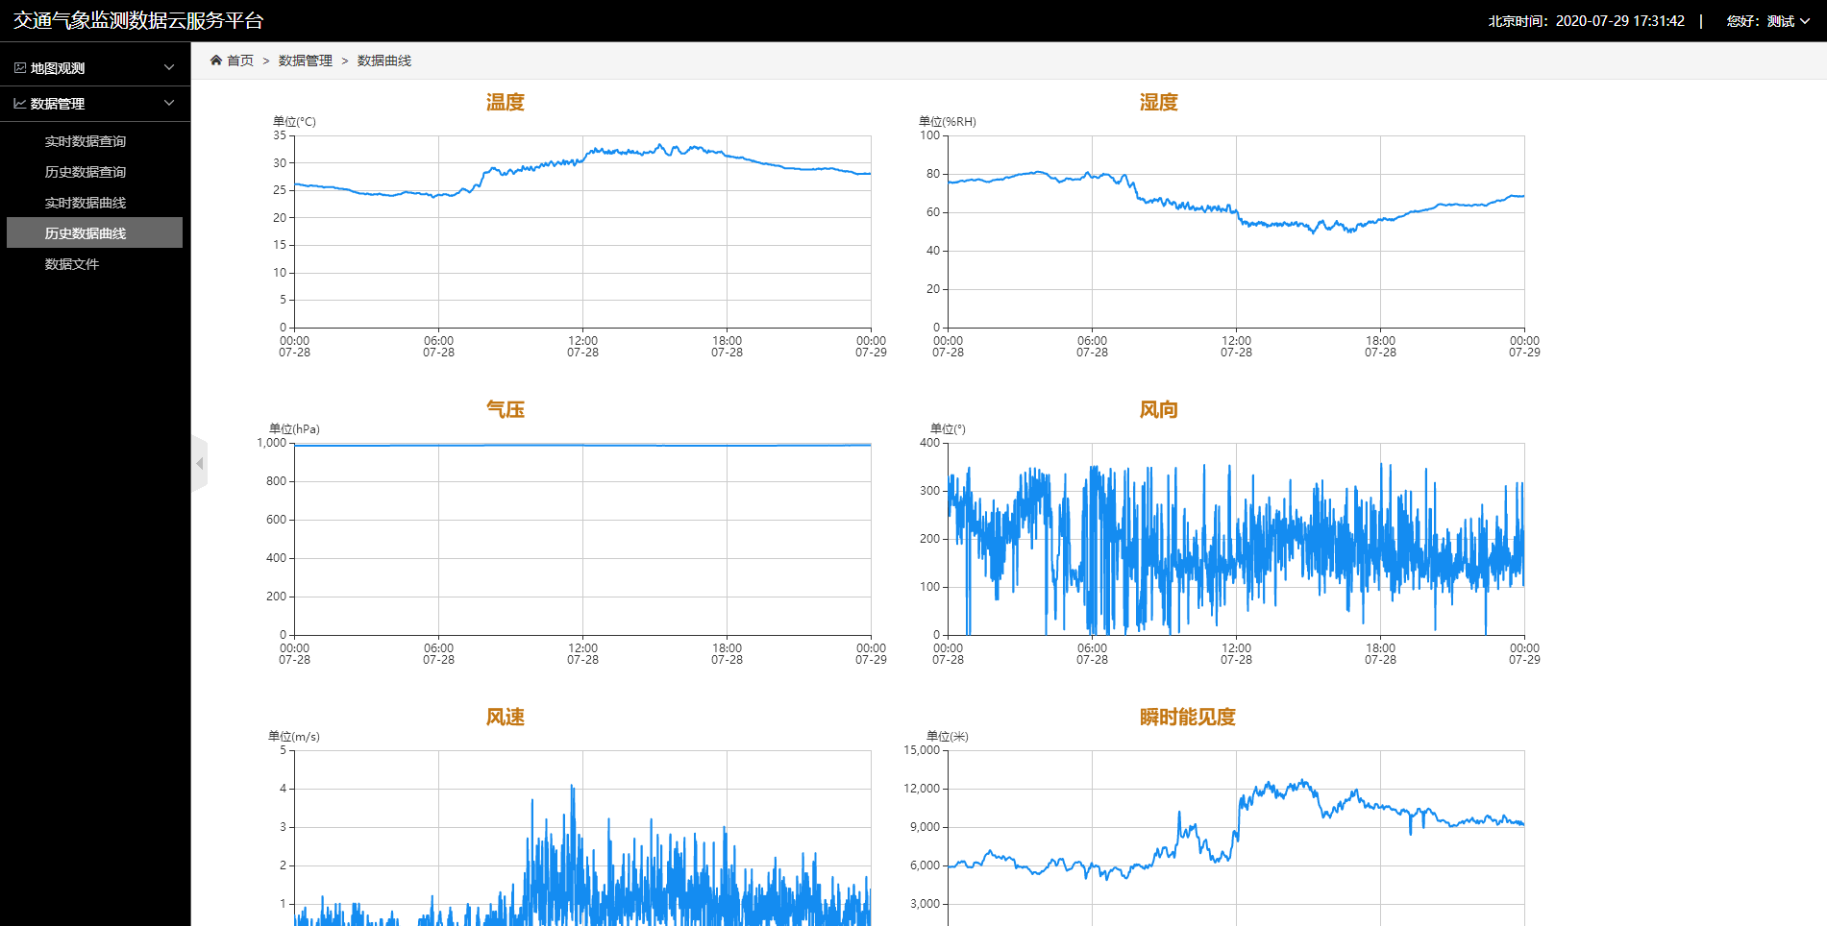The image size is (1827, 926).
Task: Click the home icon in breadcrumb
Action: (x=216, y=61)
